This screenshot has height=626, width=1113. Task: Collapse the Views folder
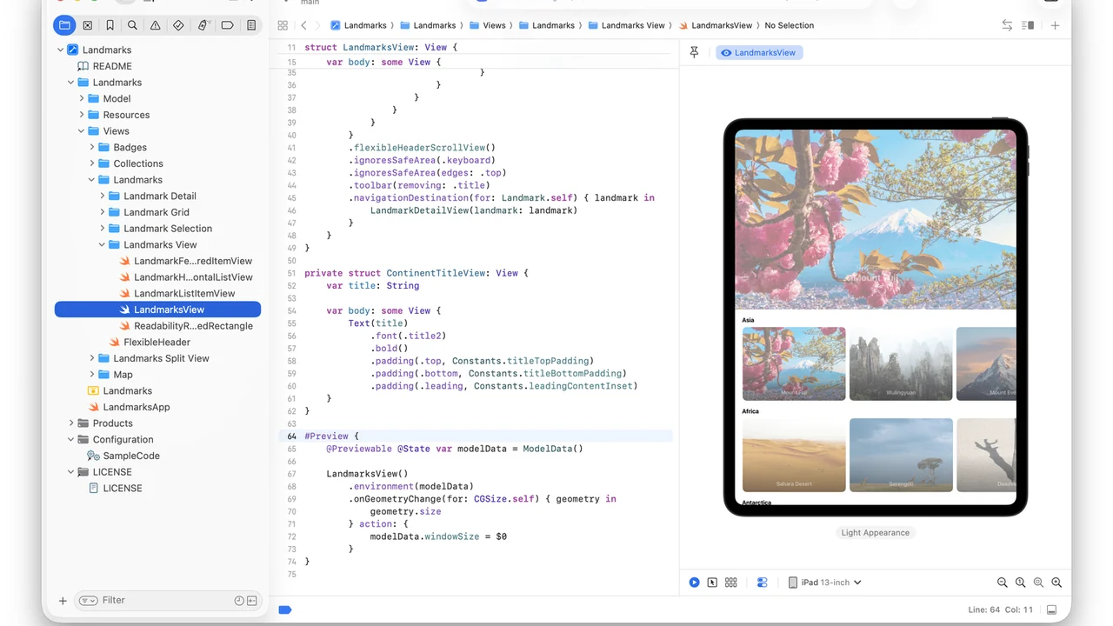82,131
